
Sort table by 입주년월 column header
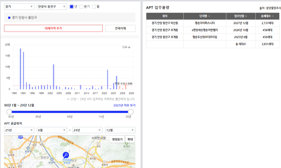coord(241,16)
